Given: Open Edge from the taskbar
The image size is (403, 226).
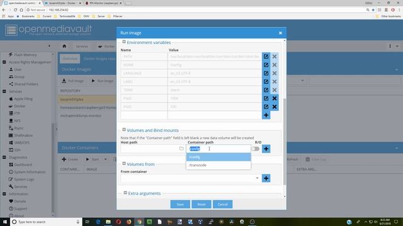Looking at the screenshot, I should coord(98,222).
